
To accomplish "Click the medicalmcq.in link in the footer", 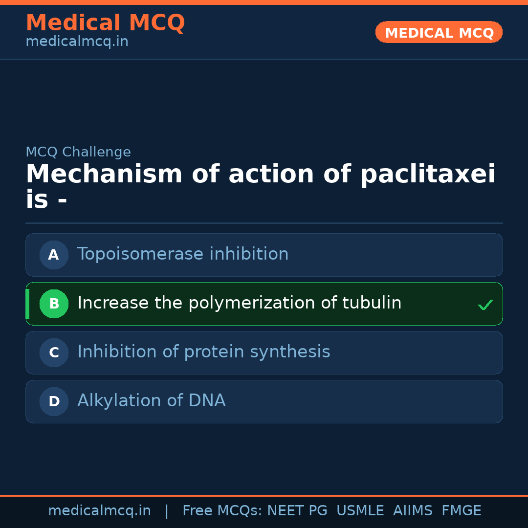I will tap(99, 511).
